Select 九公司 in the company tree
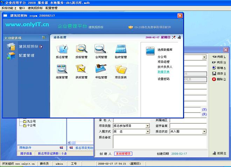Screen dimensions: 231x167 pos(31,121)
